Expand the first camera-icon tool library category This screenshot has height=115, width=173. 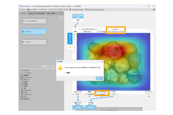pos(24,75)
